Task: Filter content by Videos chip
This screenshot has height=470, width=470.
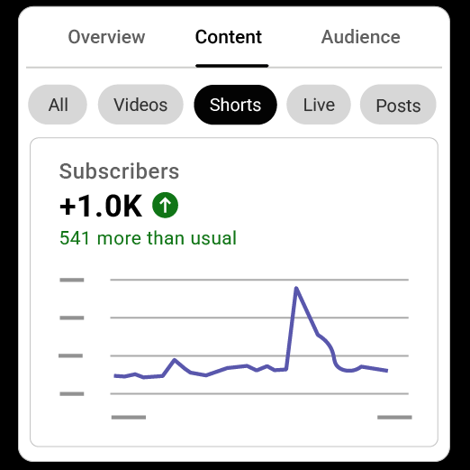Action: tap(140, 105)
